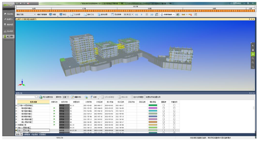Open the small arrow under the View button
The image size is (260, 142).
point(58,16)
